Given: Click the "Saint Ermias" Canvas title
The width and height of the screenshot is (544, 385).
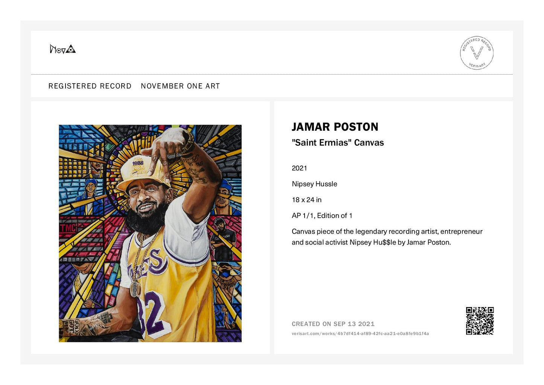Looking at the screenshot, I should pos(338,143).
